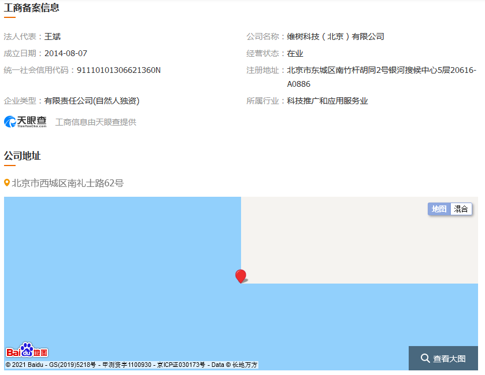Select company name 维树科技（北京）有限公司
The image size is (485, 375).
(x=336, y=36)
